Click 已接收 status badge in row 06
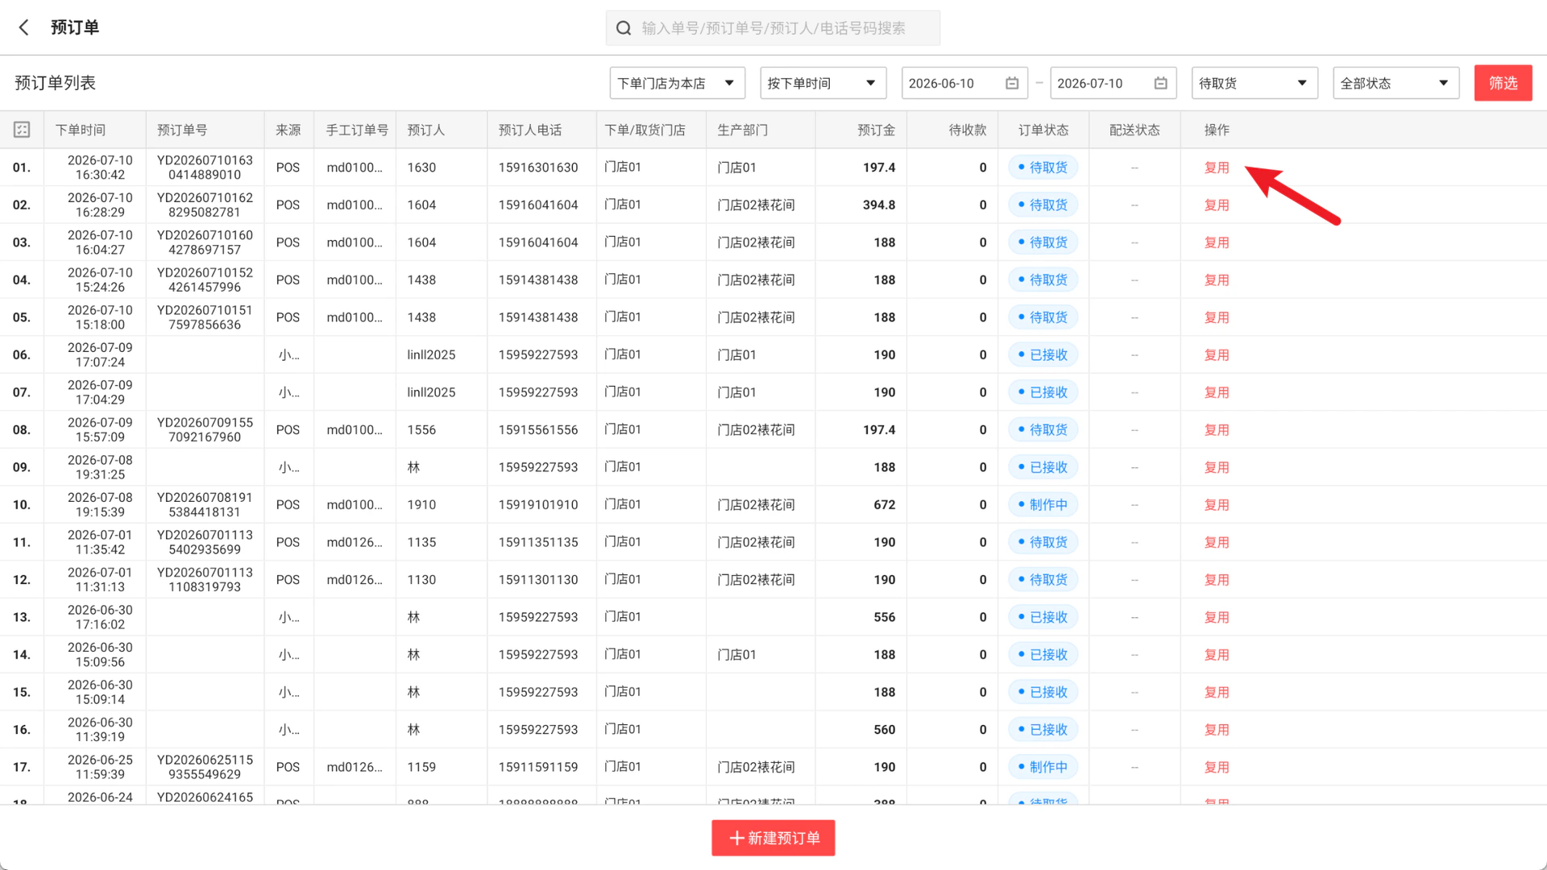1547x870 pixels. [x=1043, y=355]
